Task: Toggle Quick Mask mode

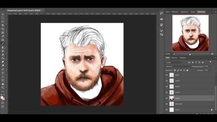Action: 3,103
